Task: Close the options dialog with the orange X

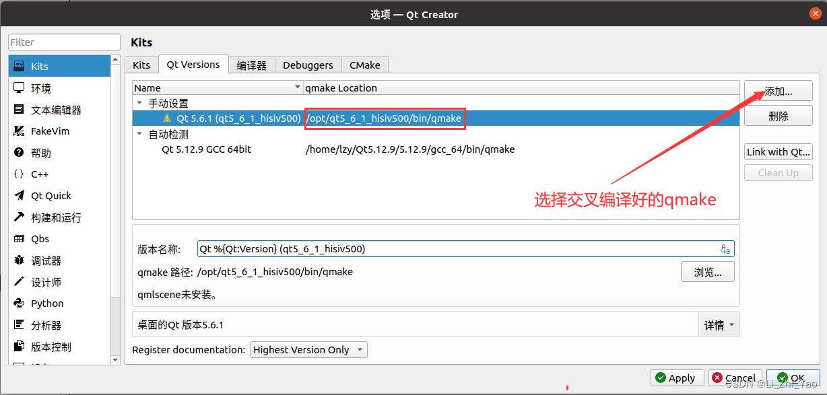Action: [x=816, y=13]
